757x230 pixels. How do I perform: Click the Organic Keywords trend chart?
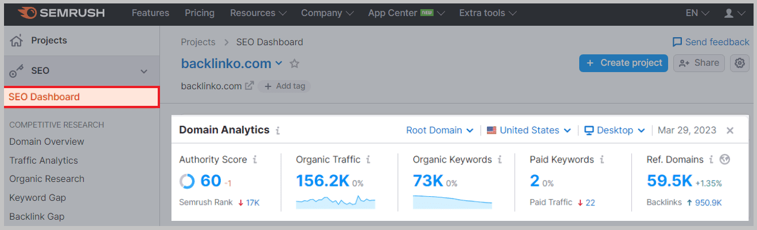(452, 201)
